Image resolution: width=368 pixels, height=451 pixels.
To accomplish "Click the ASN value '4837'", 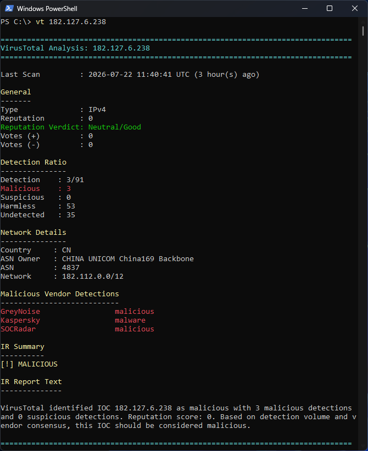I will 71,268.
